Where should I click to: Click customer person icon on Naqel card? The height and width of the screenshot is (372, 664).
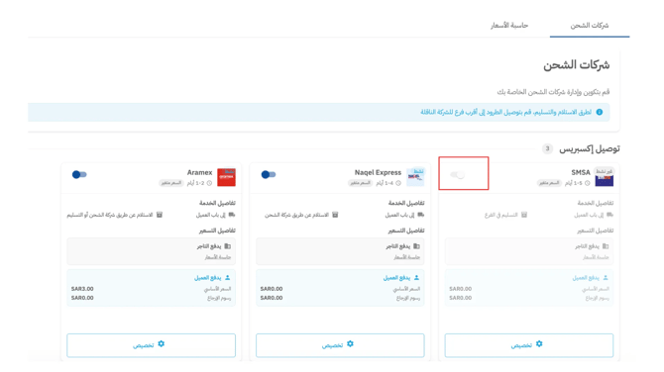click(x=416, y=278)
